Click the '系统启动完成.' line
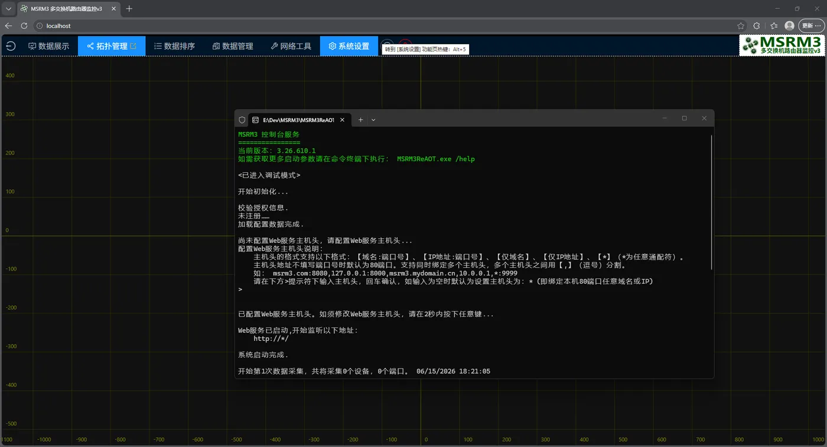827x447 pixels. pos(263,355)
